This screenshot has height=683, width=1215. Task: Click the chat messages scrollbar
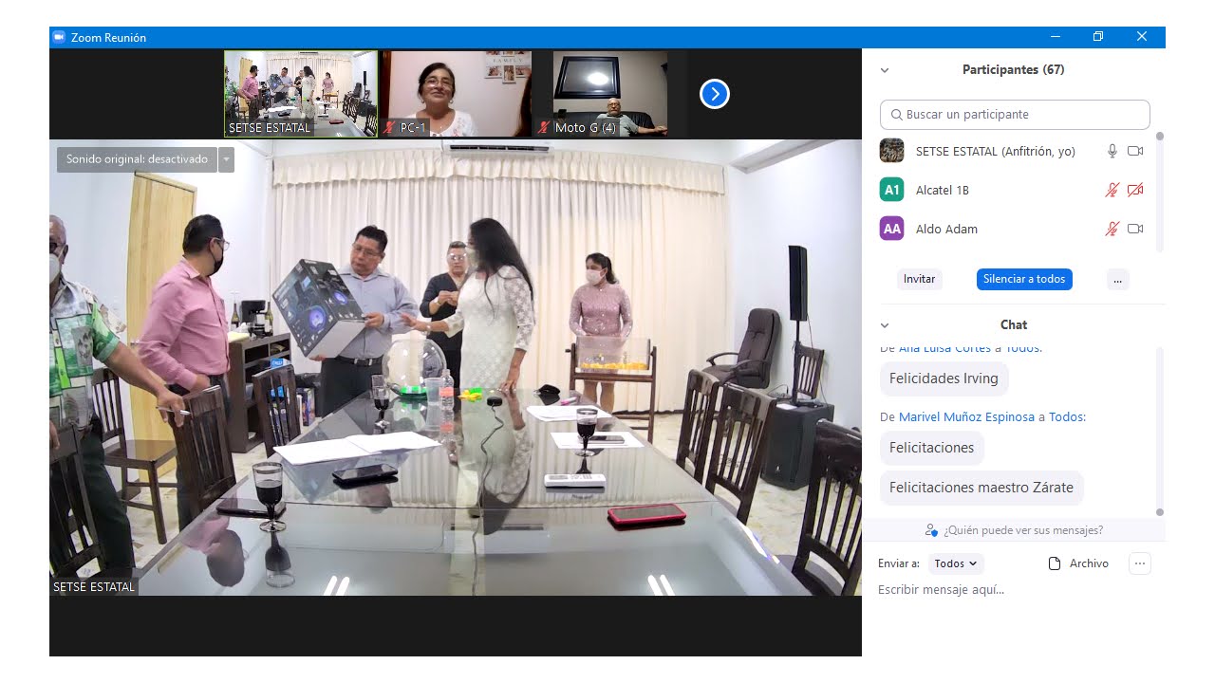pos(1159,432)
